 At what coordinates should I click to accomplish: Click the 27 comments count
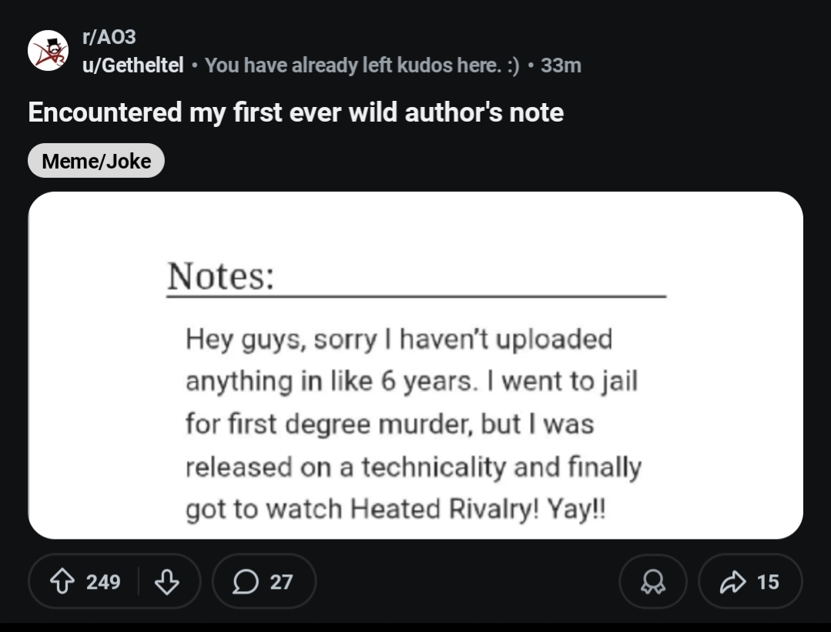click(x=282, y=582)
